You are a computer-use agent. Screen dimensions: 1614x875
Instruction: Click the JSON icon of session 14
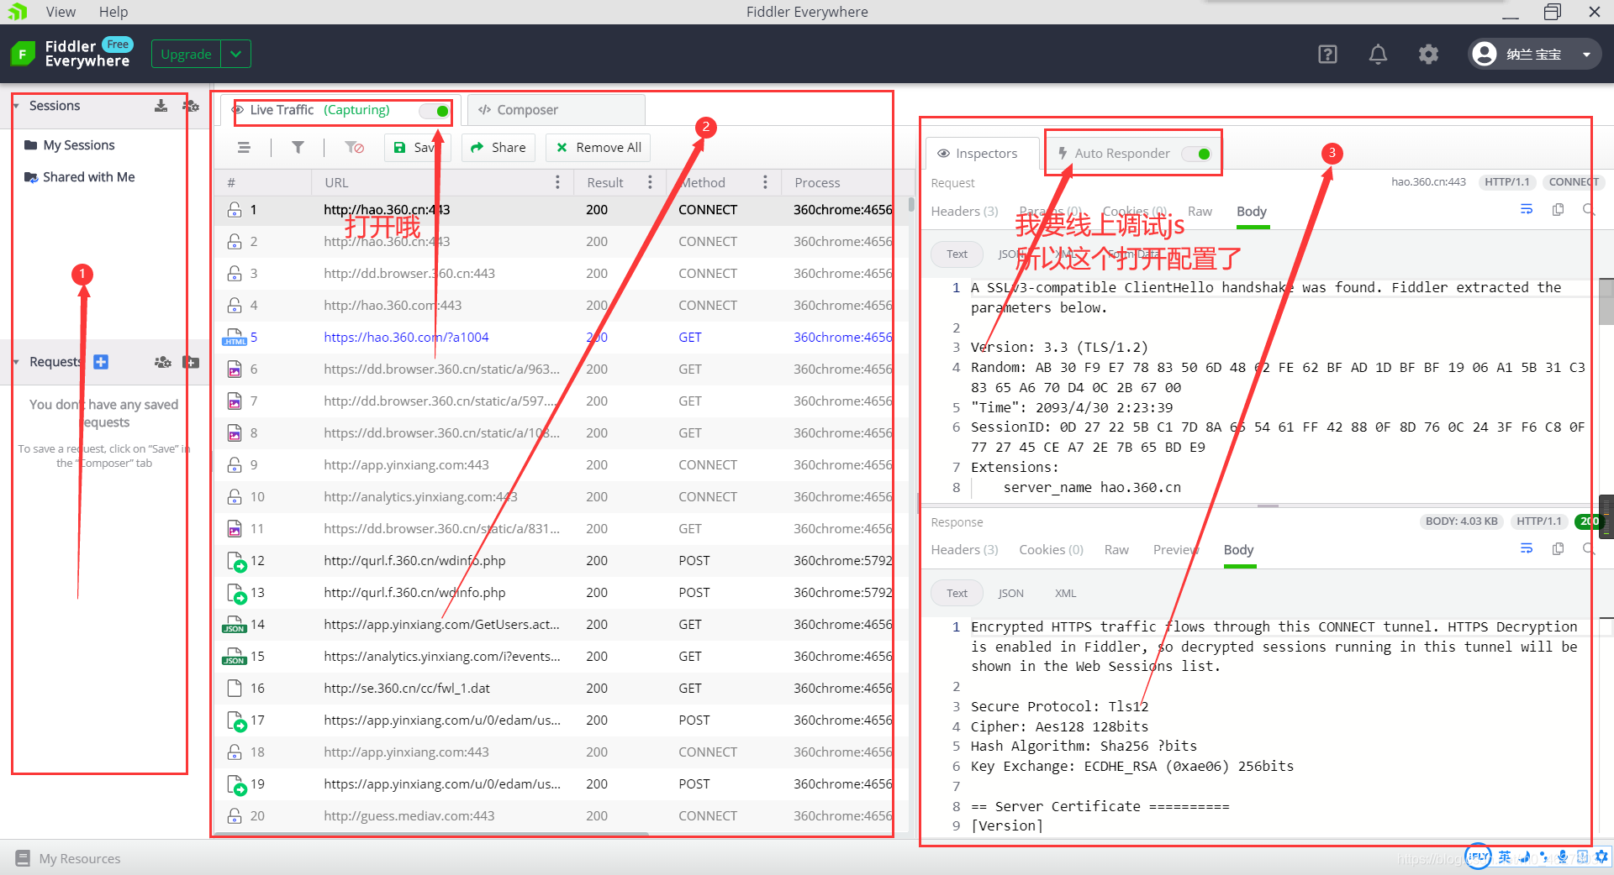(x=235, y=625)
